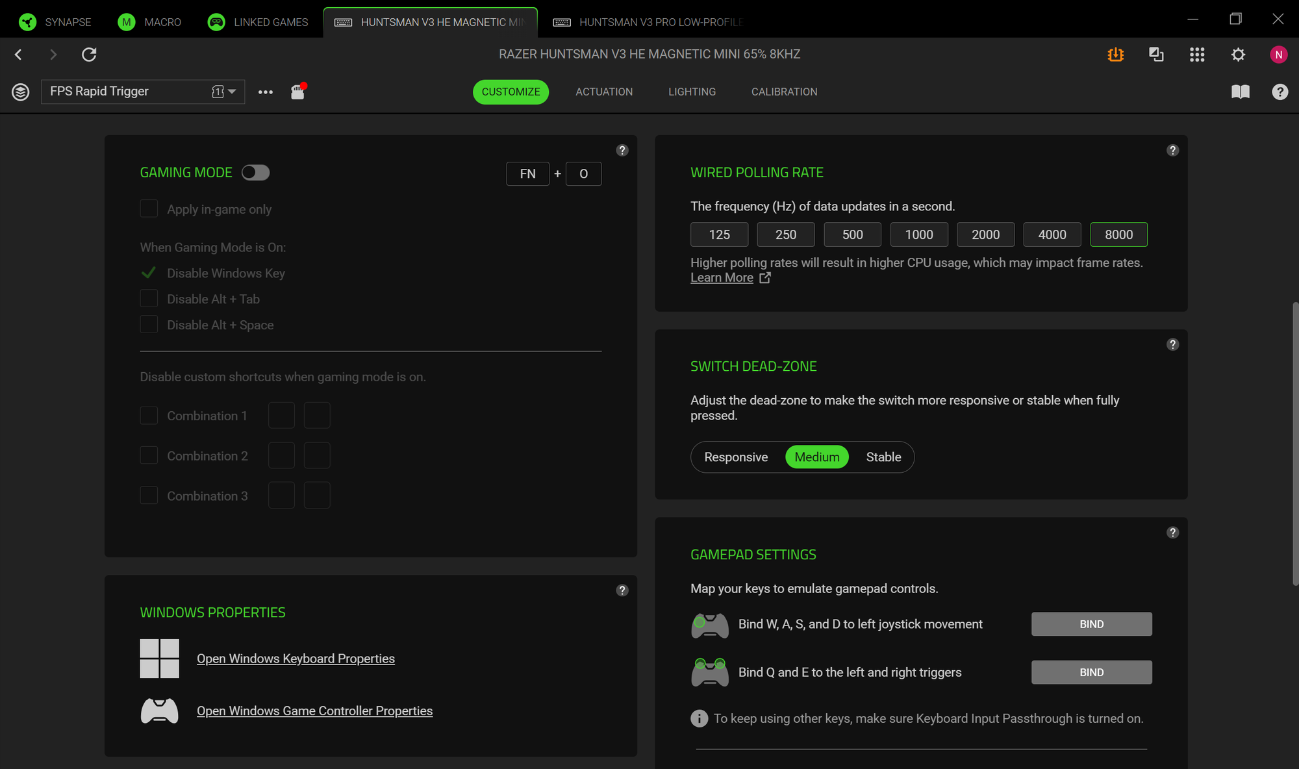Show help for Gamepad Settings panel
Screen dimensions: 1299x769
pos(1172,533)
